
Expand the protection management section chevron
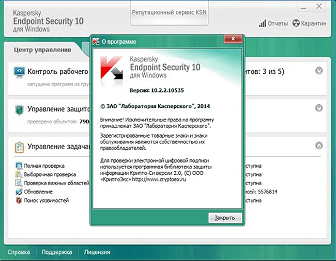click(319, 108)
